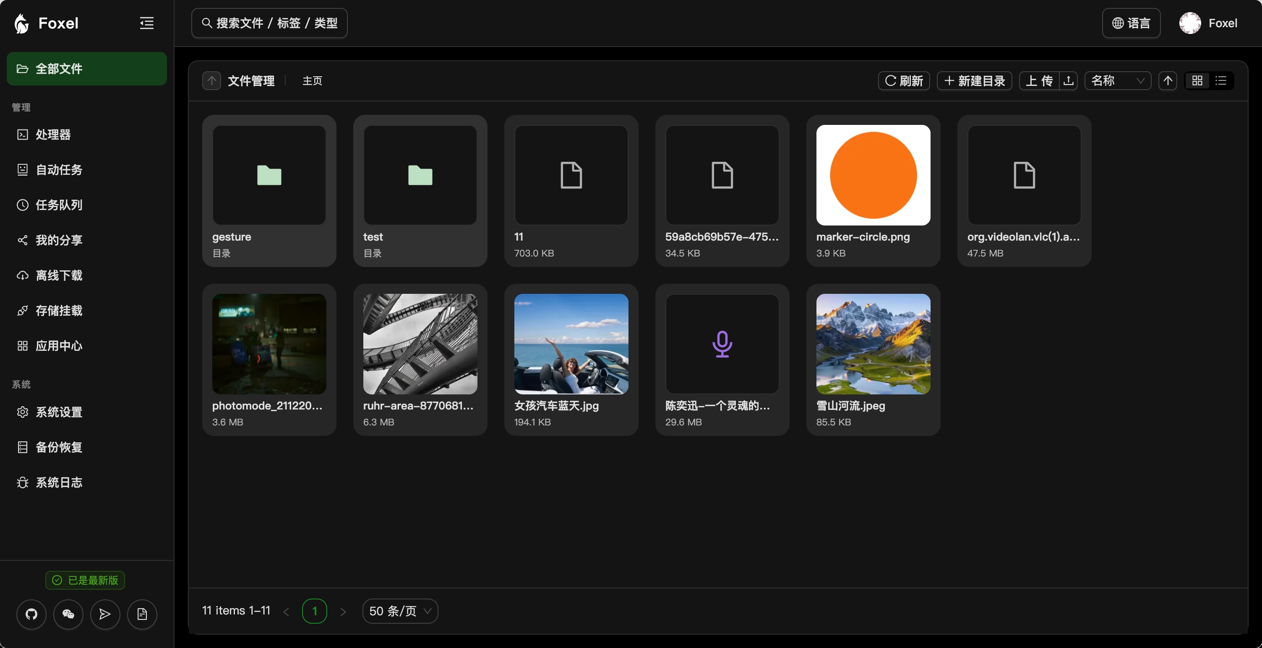Image resolution: width=1262 pixels, height=648 pixels.
Task: Open 存储挂载 in sidebar
Action: [x=87, y=311]
